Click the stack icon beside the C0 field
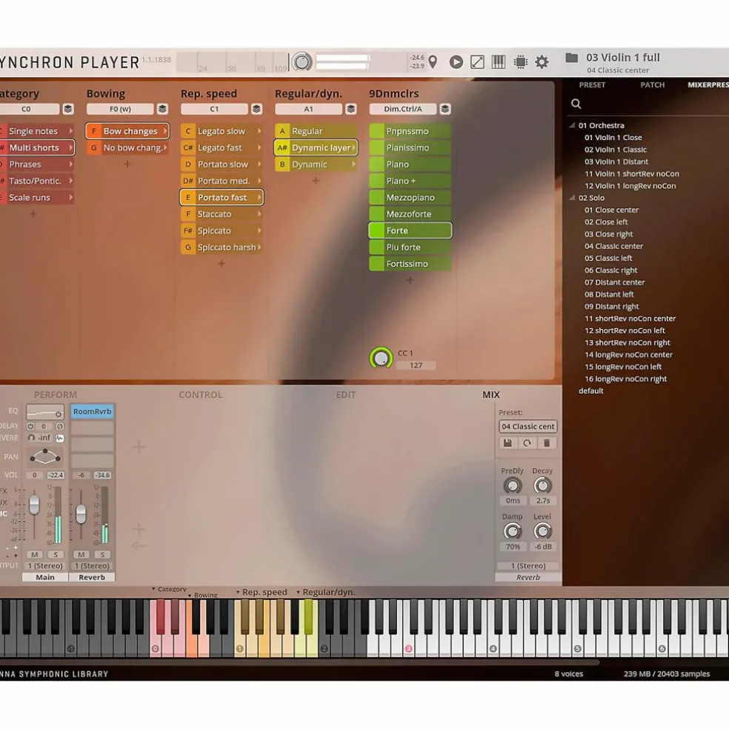Screen dimensions: 729x729 (x=68, y=109)
